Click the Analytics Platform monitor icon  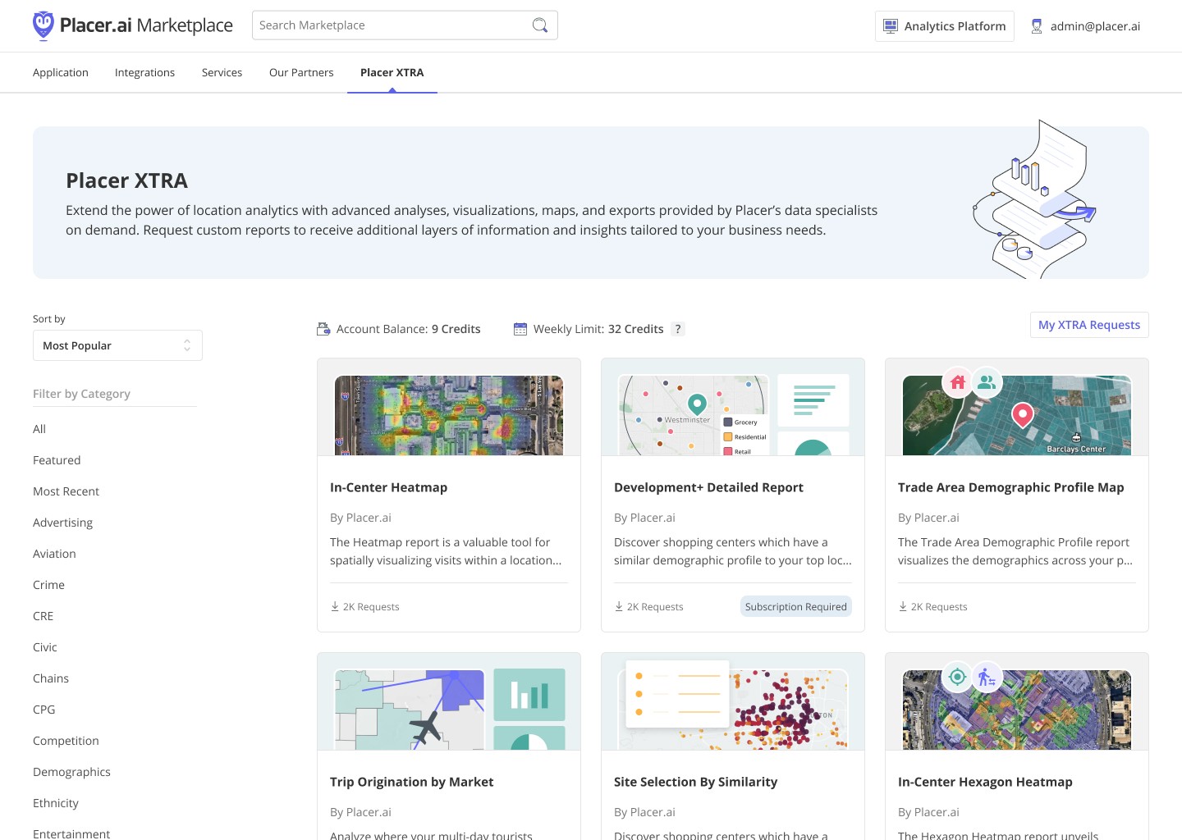pyautogui.click(x=891, y=26)
